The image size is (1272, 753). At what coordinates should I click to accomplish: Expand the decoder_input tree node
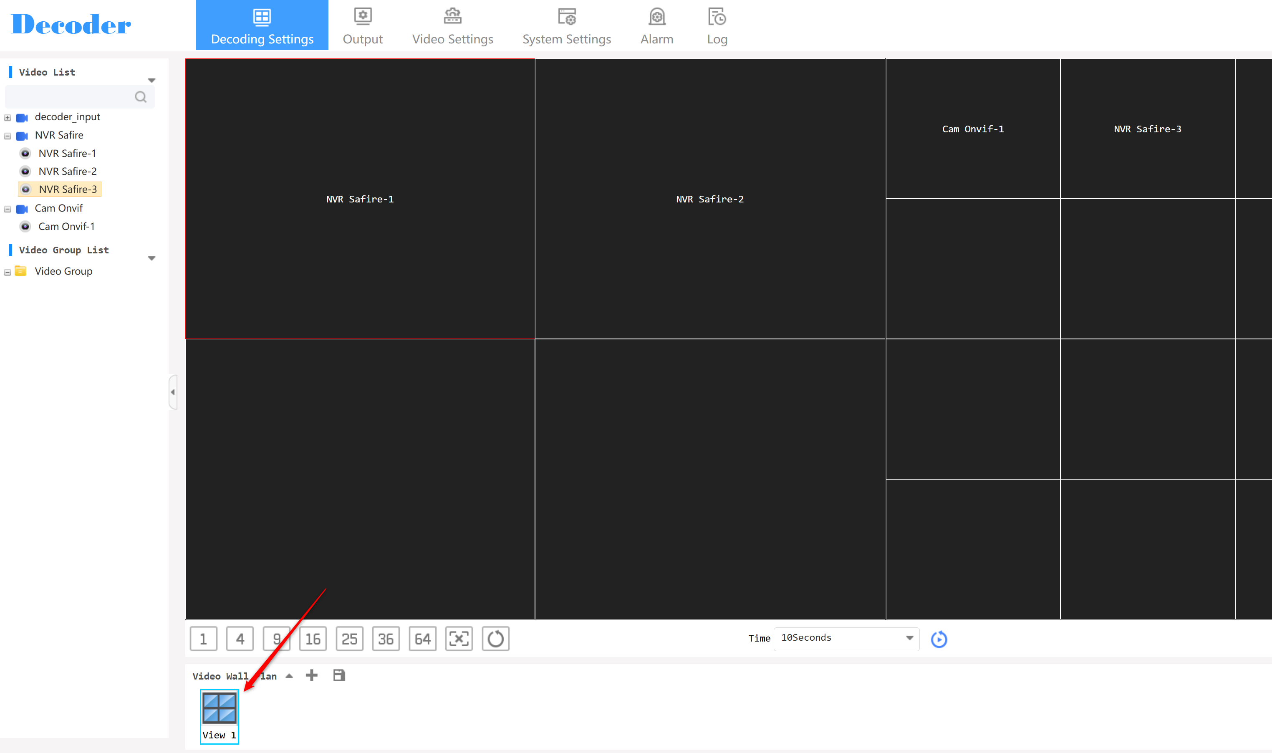[x=8, y=118]
